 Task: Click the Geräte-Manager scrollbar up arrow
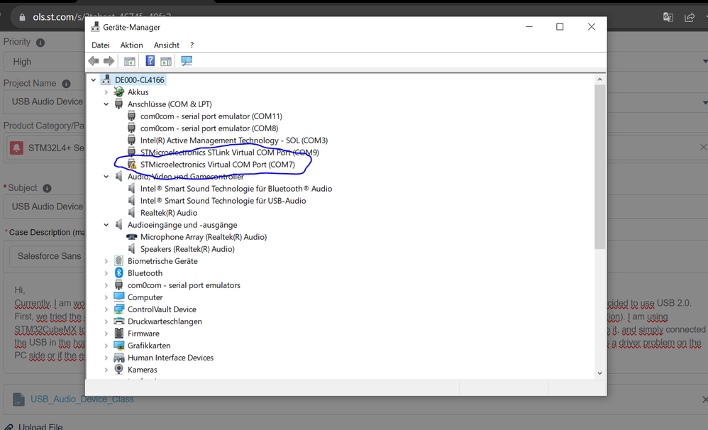point(599,79)
